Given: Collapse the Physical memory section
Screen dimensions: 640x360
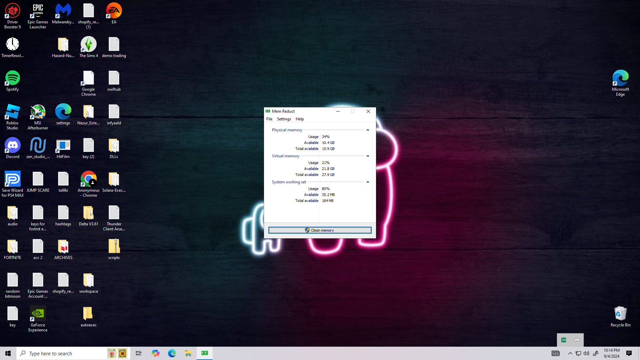Looking at the screenshot, I should [368, 130].
